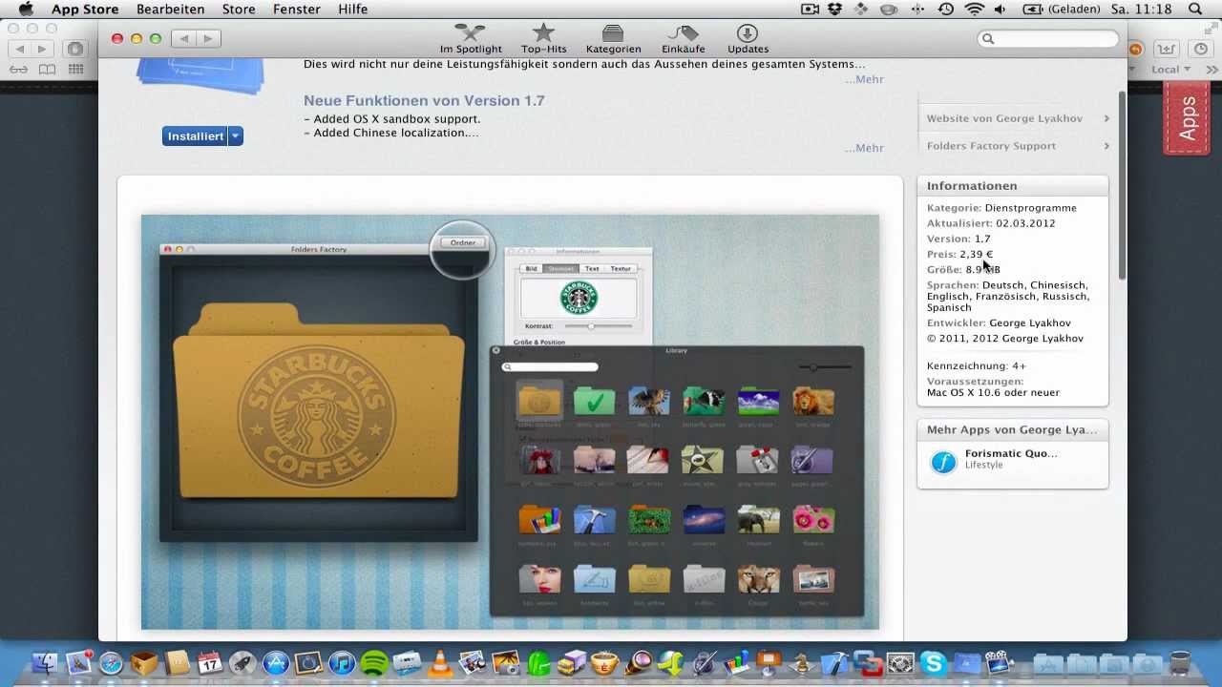Open the Trash in the Dock

[1180, 662]
